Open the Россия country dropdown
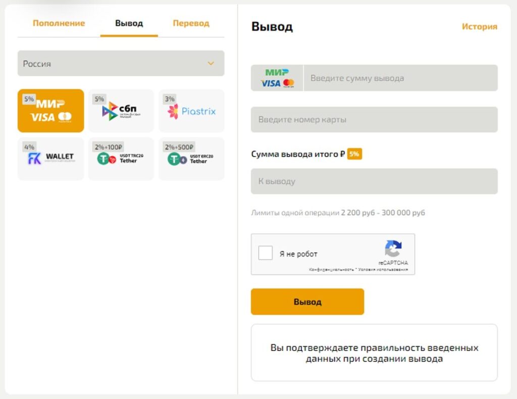 pyautogui.click(x=121, y=63)
